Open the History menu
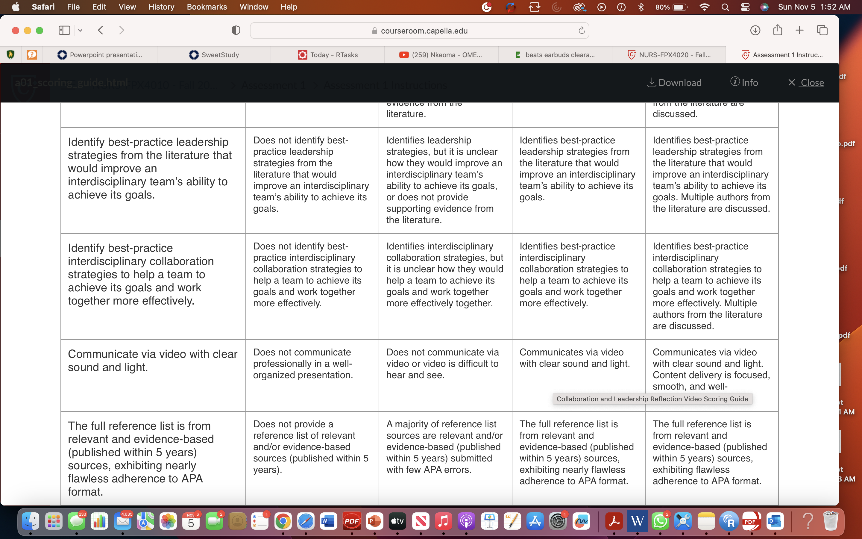The width and height of the screenshot is (862, 539). click(x=161, y=7)
